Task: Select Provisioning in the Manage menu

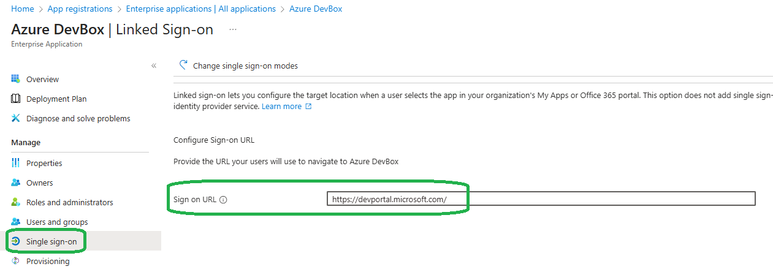Action: tap(48, 261)
